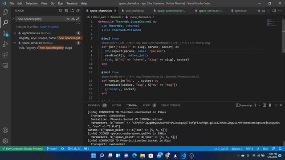Screen dimensions: 285x160
Task: Open the Remote Explorer view
Action: (5, 65)
